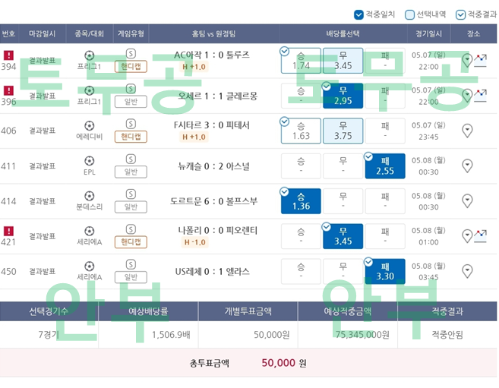Image resolution: width=499 pixels, height=388 pixels.
Task: Select the 승 1.36 odds for Dortmund
Action: coord(301,201)
